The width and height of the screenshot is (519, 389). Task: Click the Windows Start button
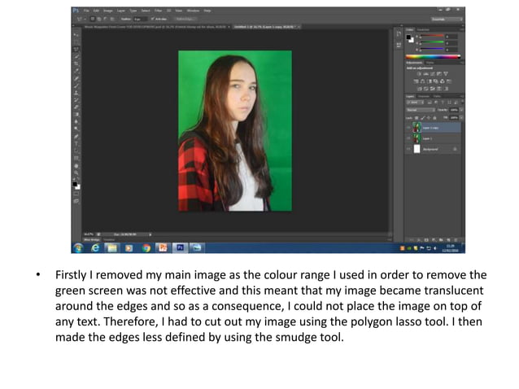tap(78, 247)
